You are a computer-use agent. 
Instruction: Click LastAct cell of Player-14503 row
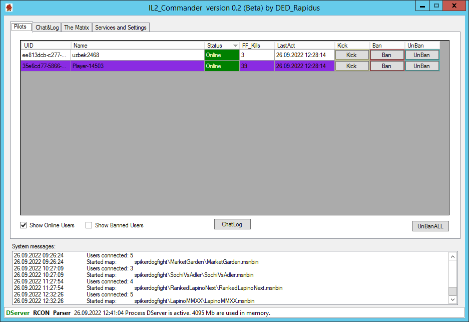(x=304, y=66)
